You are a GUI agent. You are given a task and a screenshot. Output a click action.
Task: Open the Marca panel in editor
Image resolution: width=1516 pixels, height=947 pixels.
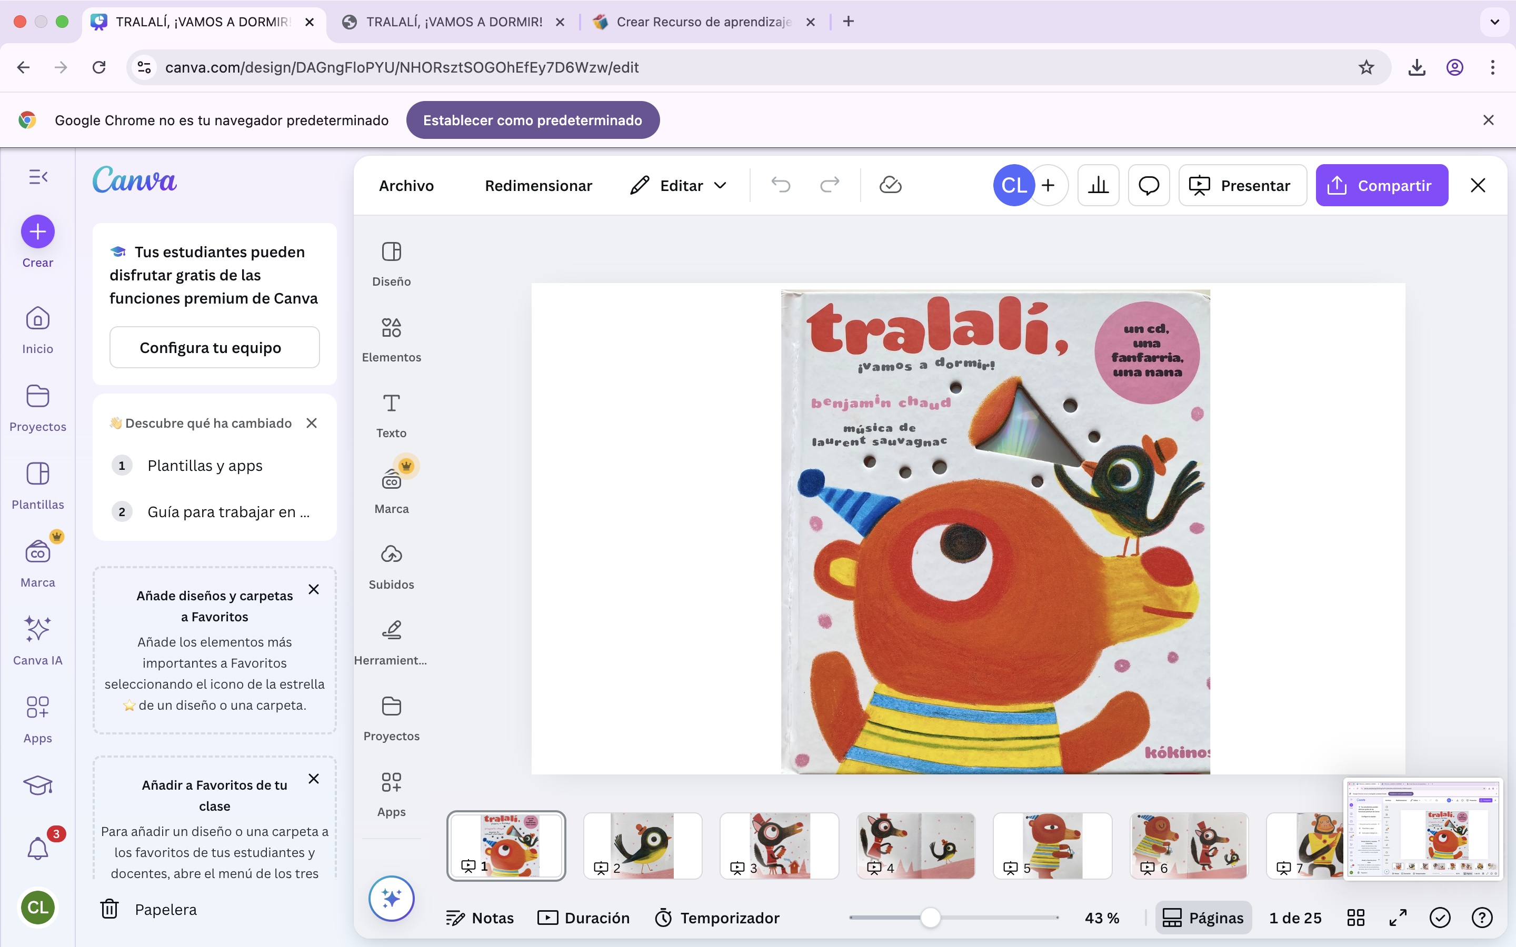392,492
